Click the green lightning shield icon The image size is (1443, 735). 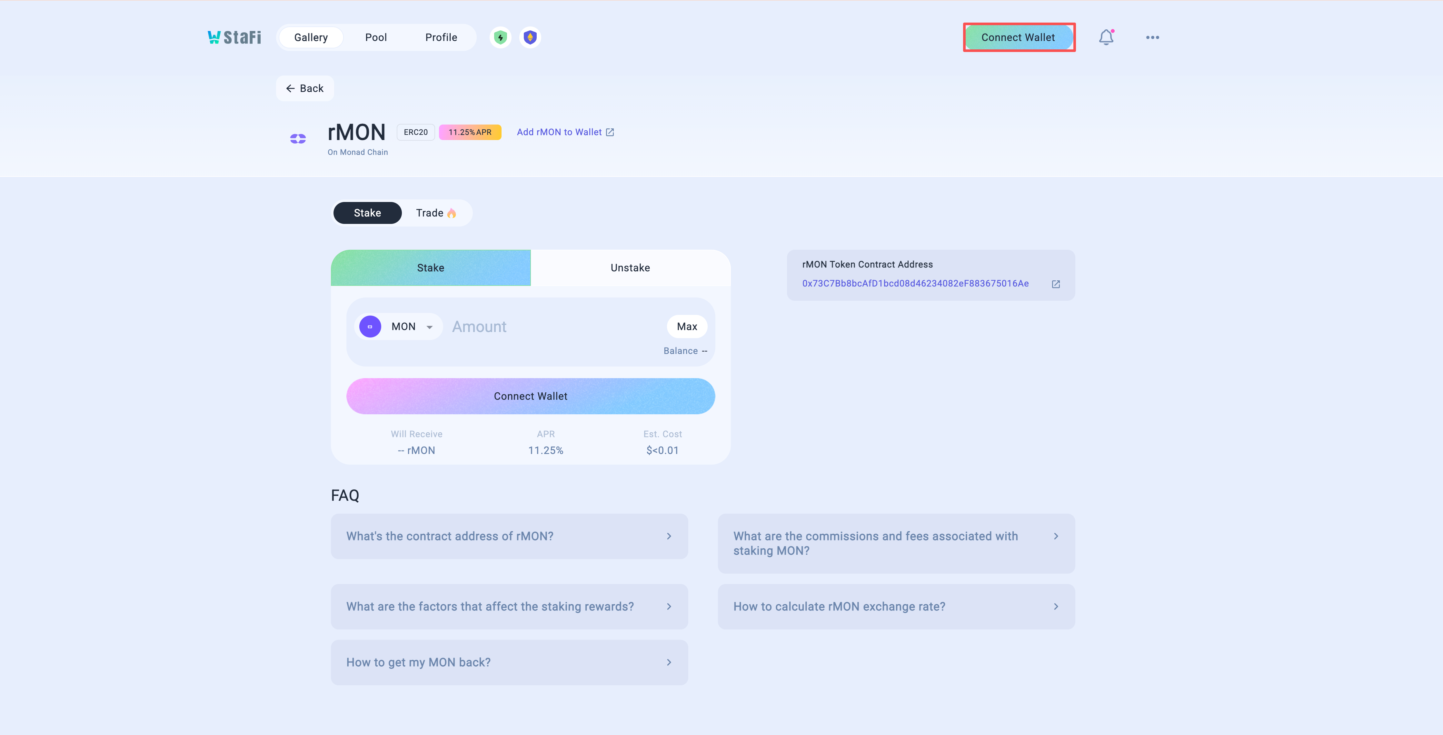500,37
